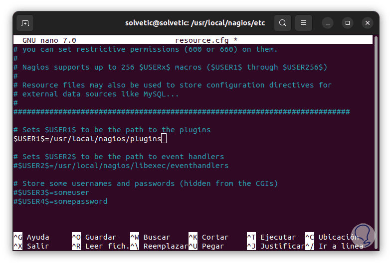Click the 'Sets $USER2$ to be the path' comment
The width and height of the screenshot is (392, 265).
[x=119, y=157]
